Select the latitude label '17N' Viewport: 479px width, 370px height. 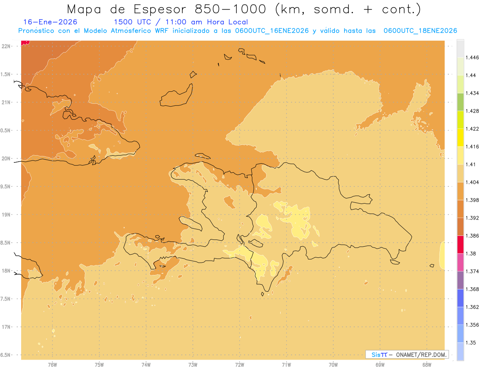point(6,327)
